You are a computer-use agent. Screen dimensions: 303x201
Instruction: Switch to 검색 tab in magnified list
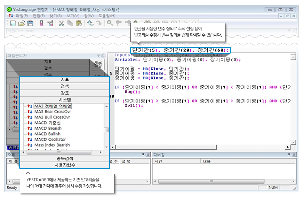point(65,86)
